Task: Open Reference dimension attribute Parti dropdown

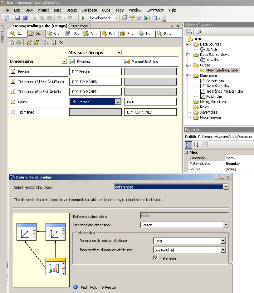Action: [223, 241]
